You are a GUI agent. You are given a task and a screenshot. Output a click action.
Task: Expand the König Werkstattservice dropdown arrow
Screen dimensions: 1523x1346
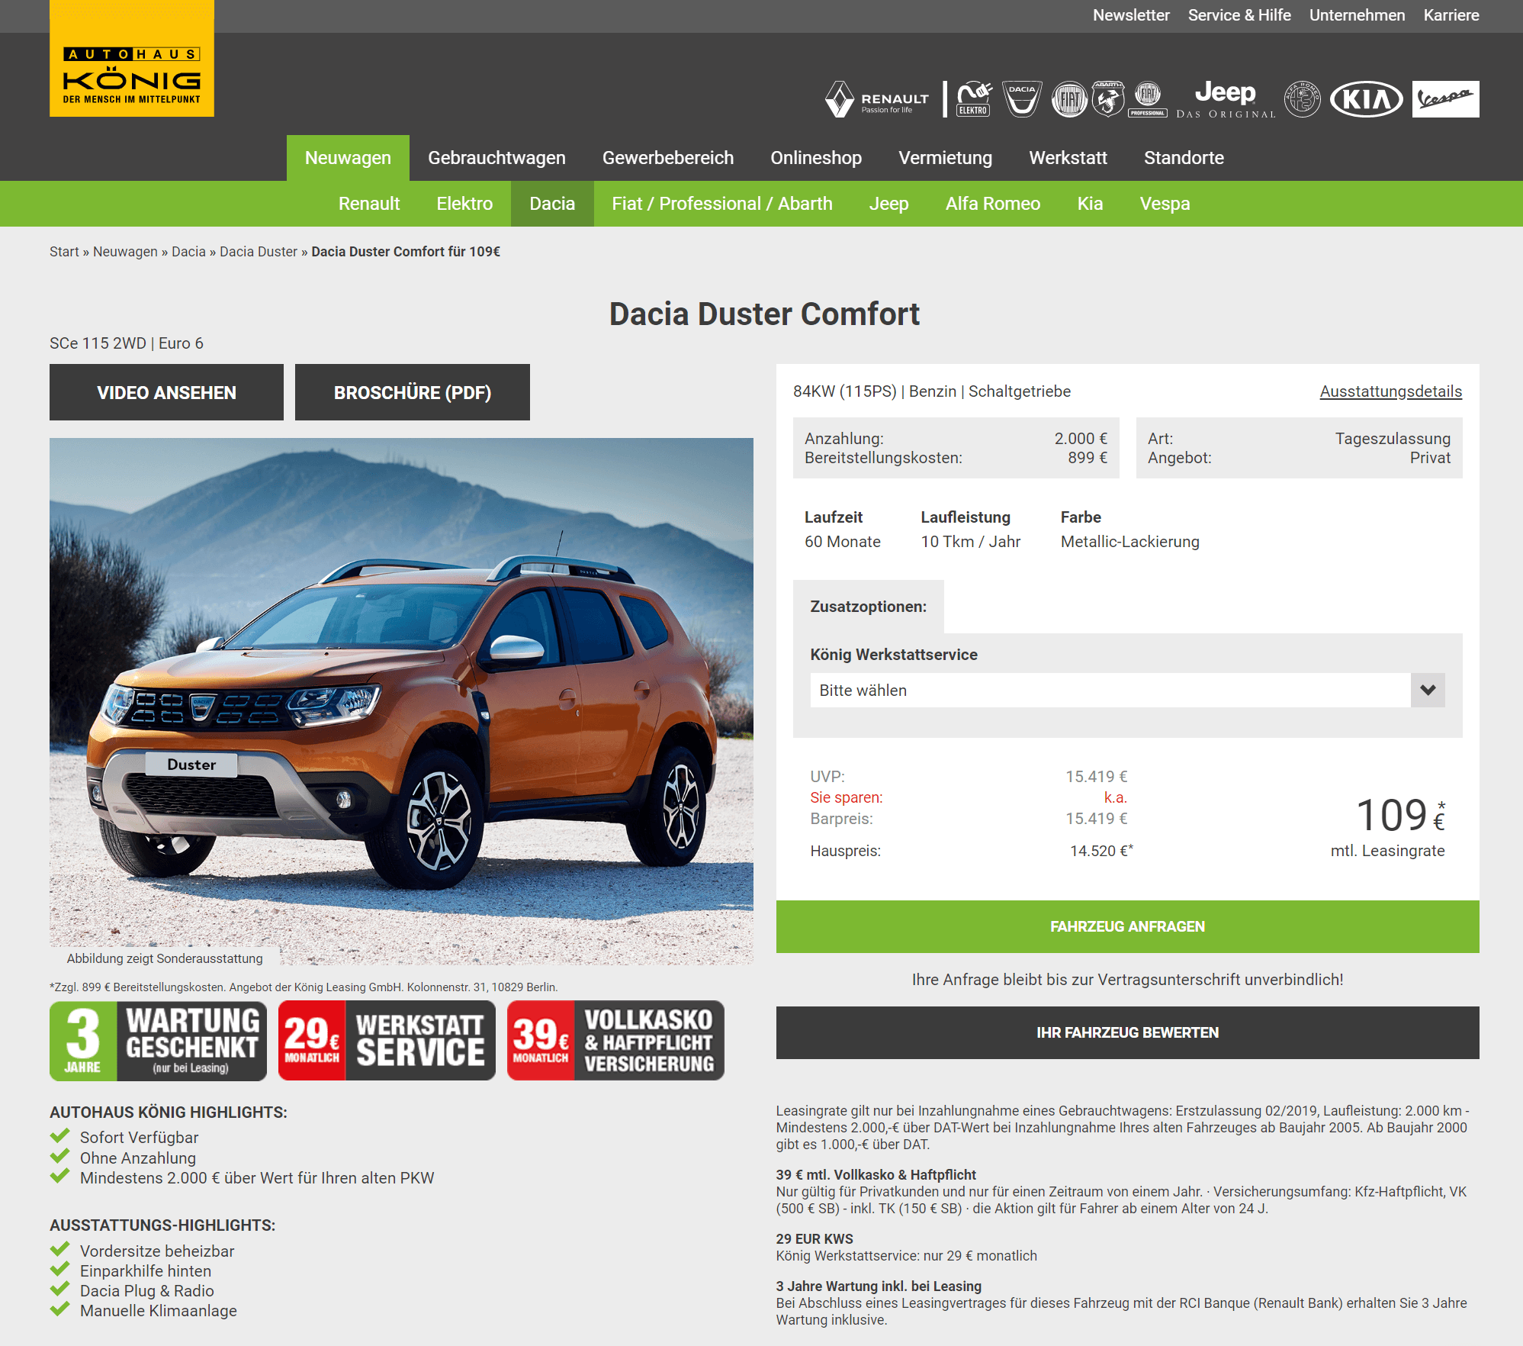tap(1428, 690)
